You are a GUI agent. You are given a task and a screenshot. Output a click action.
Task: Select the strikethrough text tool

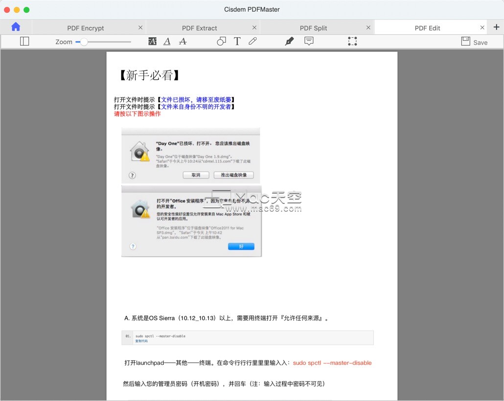(183, 41)
